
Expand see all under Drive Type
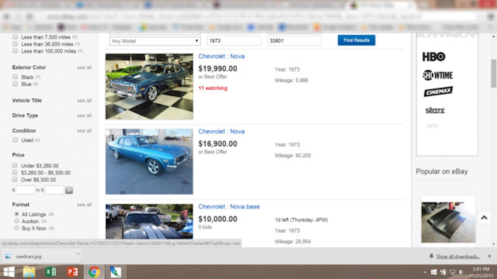click(84, 115)
